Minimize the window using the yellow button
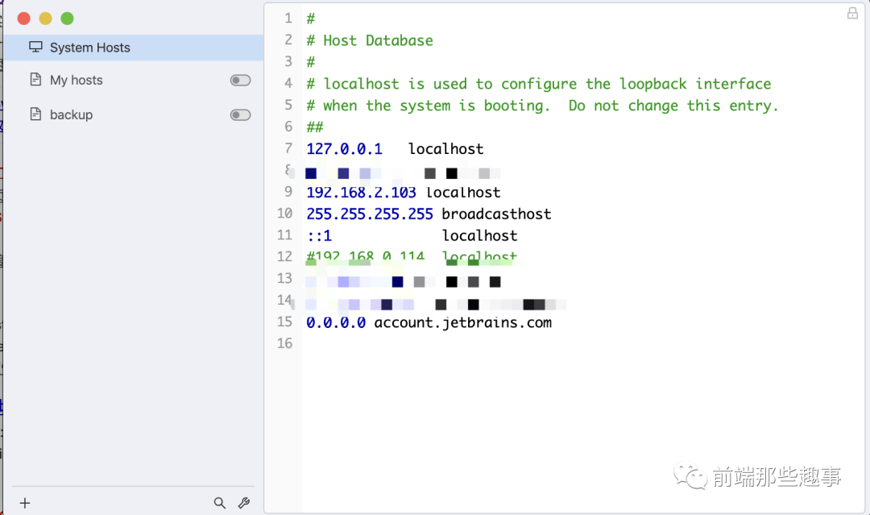Screen dimensions: 870x515 [46, 19]
